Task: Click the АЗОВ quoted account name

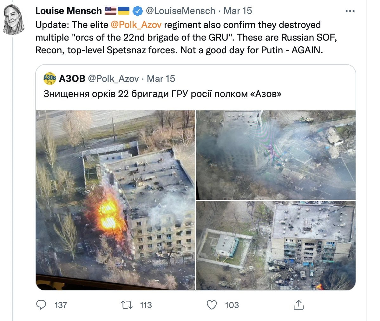Action: 72,78
